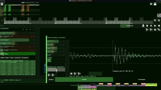Toggle the V button in module header
The image size is (161, 90).
pos(23,29)
